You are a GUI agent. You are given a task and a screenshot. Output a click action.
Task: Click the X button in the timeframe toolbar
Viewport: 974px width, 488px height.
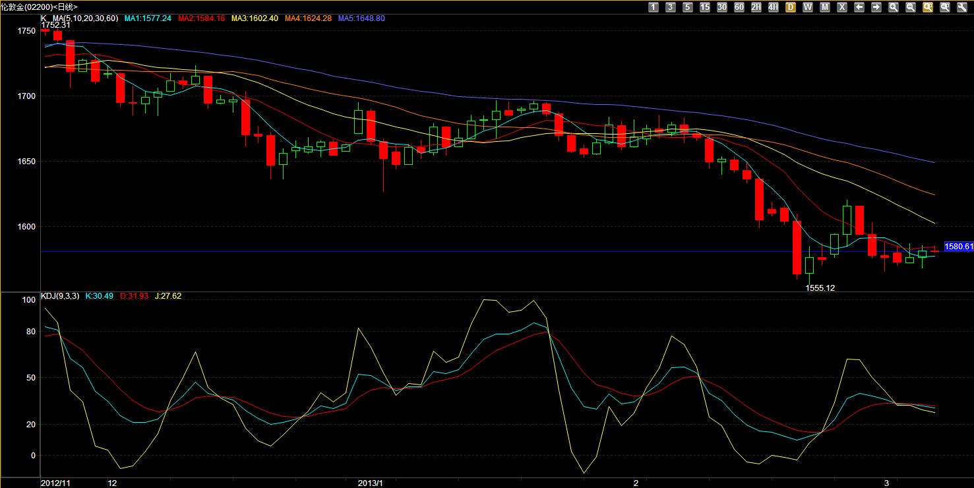click(842, 7)
